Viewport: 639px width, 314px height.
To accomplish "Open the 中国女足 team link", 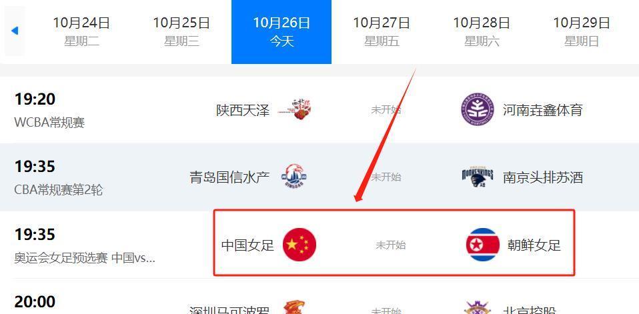I will 247,245.
